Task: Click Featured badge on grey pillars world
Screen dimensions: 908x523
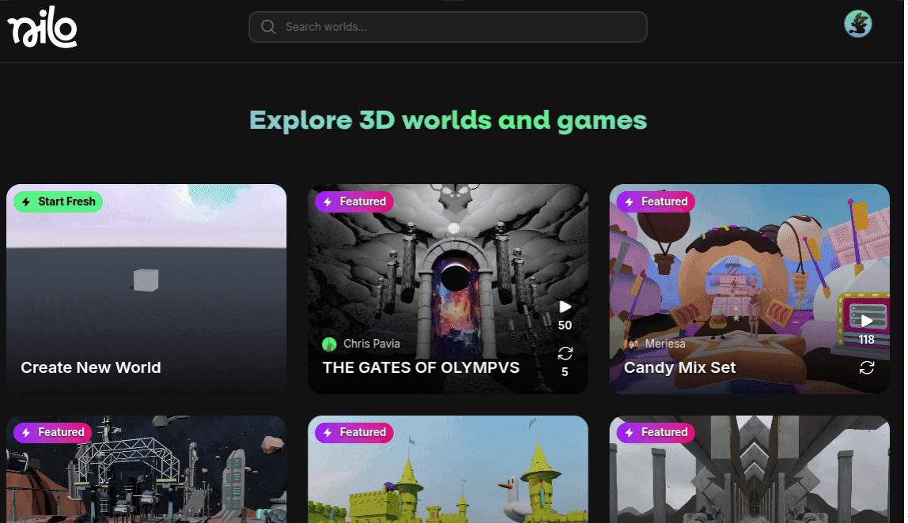Action: coord(656,432)
